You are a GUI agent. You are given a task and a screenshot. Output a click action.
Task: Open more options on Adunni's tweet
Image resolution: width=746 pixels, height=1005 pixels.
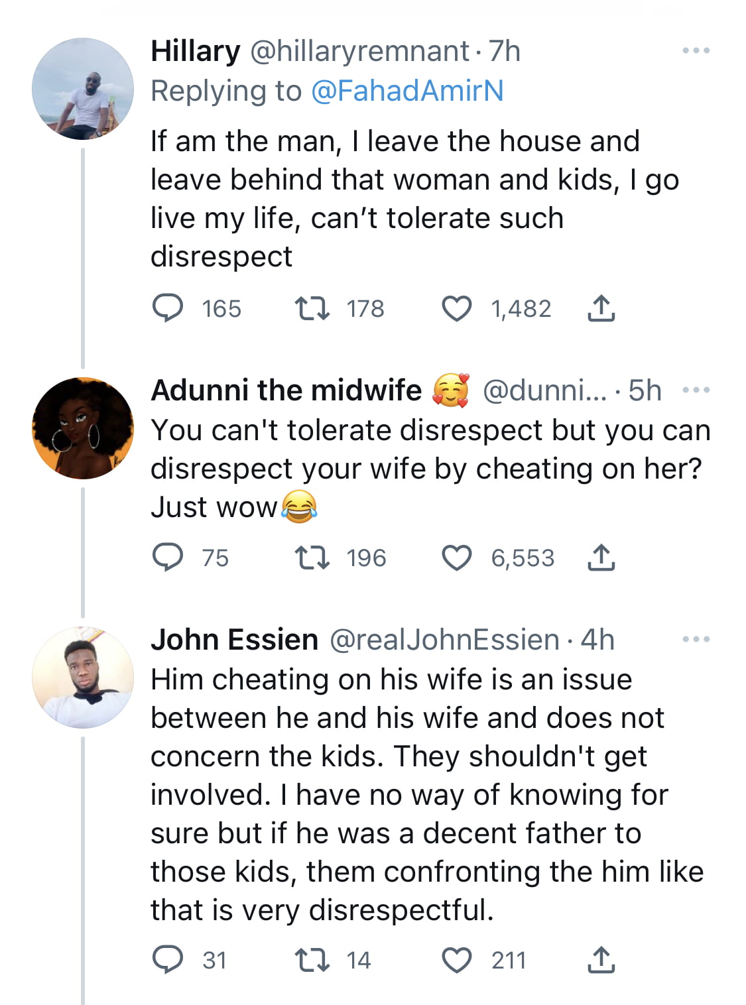696,390
